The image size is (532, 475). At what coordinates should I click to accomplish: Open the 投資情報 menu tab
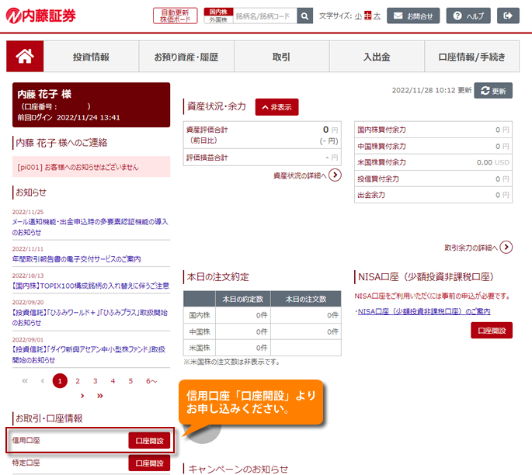pos(91,57)
